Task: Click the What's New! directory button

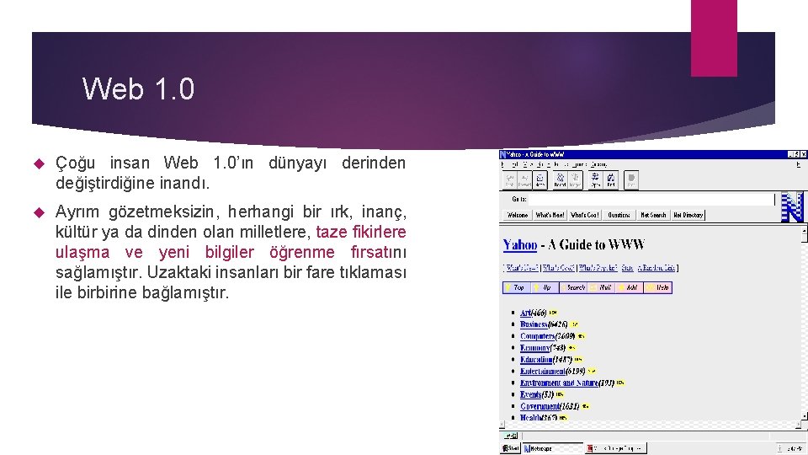Action: [x=550, y=215]
